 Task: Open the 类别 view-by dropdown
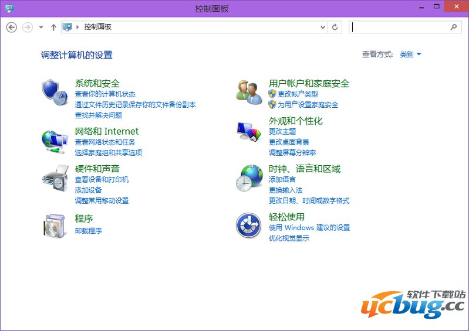[410, 54]
